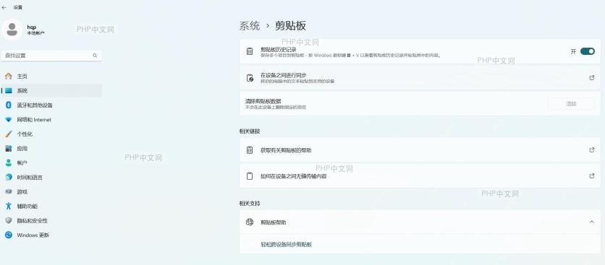Click the 获取有关剪贴板的帮助 clipboard icon
This screenshot has width=605, height=265.
[250, 150]
